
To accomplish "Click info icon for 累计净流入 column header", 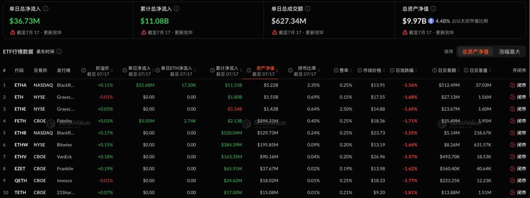I will (212, 70).
